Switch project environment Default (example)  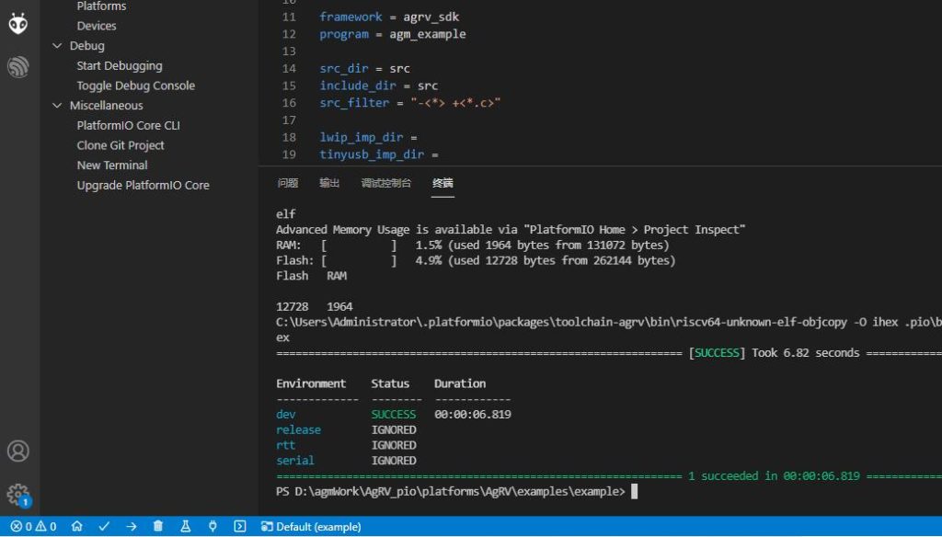coord(311,527)
